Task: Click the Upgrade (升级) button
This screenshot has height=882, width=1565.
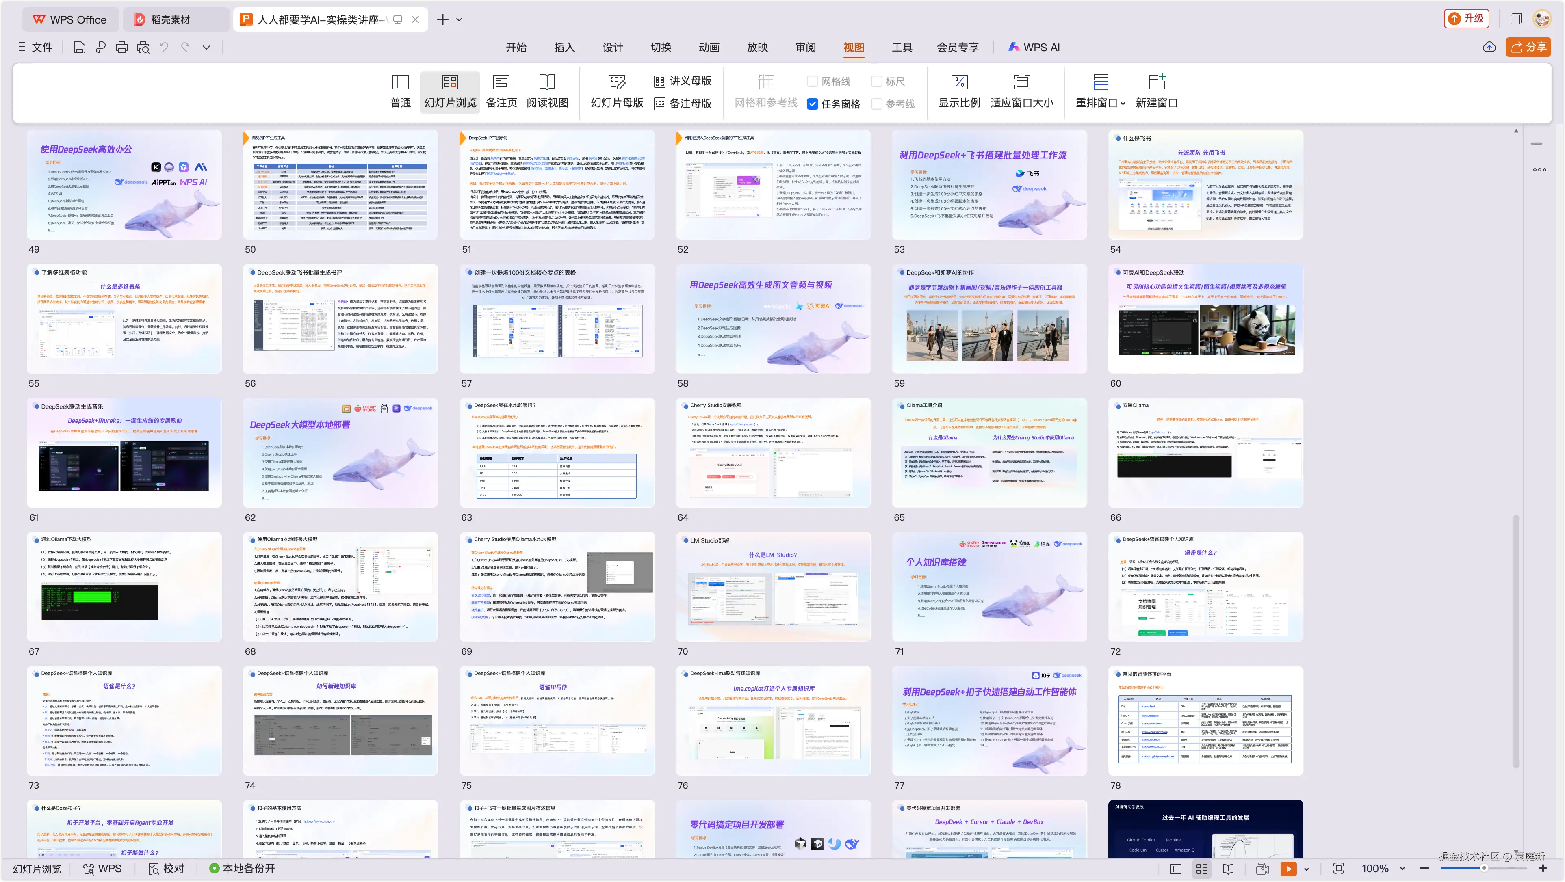Action: point(1467,19)
